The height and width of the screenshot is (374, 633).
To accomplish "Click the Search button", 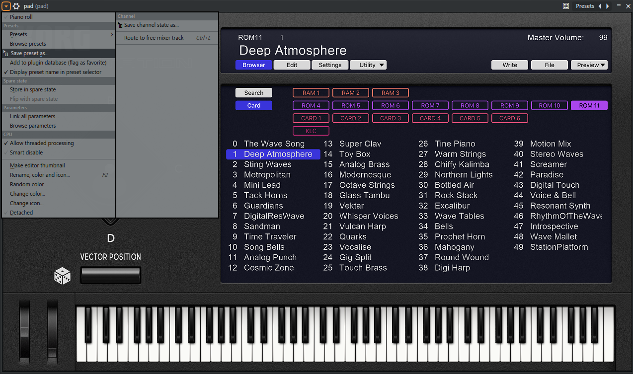I will click(x=253, y=93).
